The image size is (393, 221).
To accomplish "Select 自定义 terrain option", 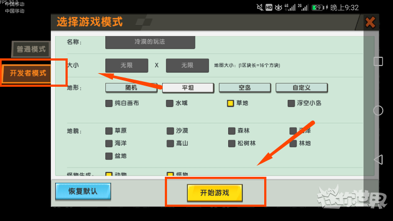I will (301, 87).
